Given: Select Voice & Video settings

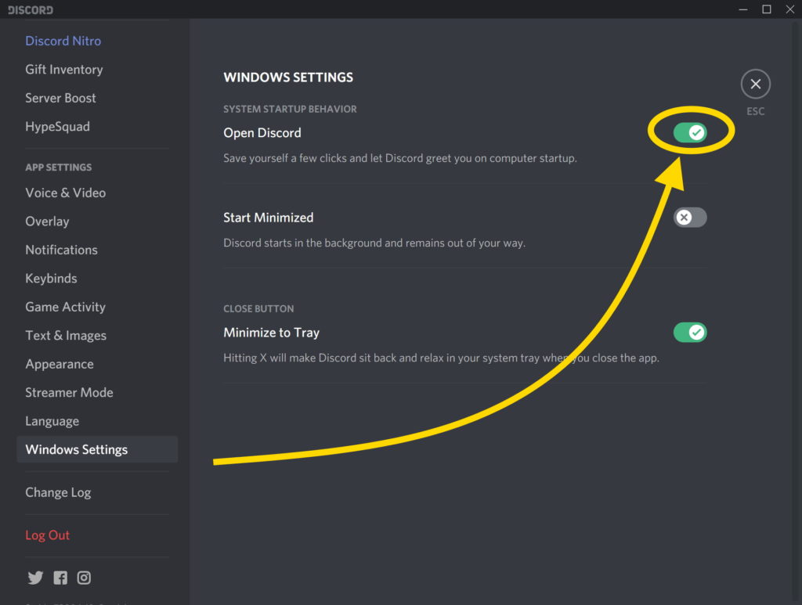Looking at the screenshot, I should pyautogui.click(x=65, y=193).
